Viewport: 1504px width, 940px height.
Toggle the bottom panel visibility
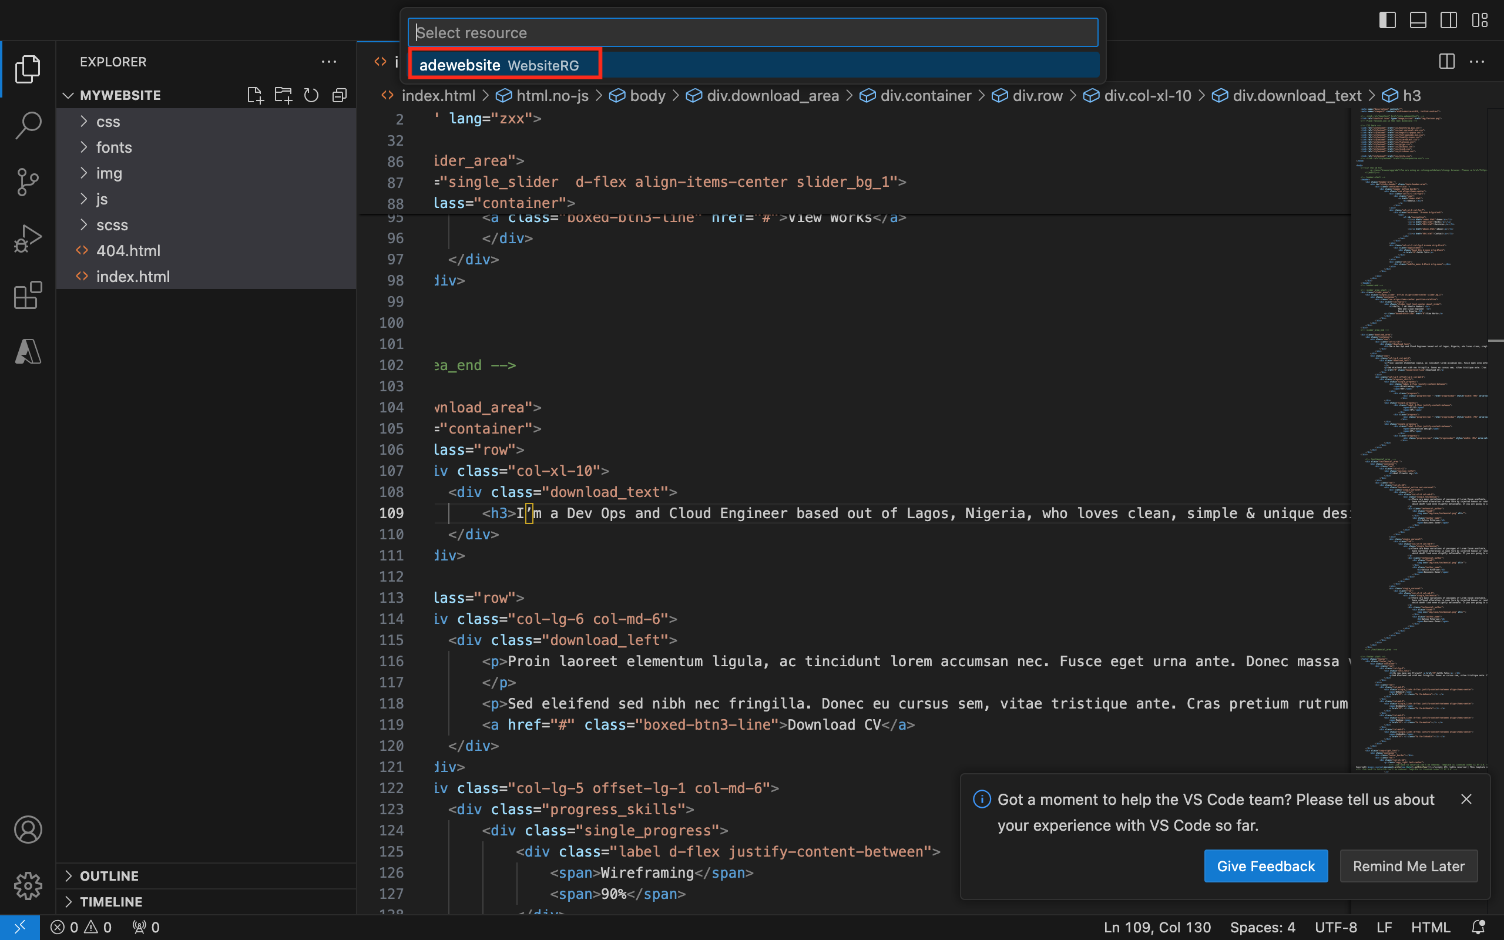pyautogui.click(x=1418, y=21)
